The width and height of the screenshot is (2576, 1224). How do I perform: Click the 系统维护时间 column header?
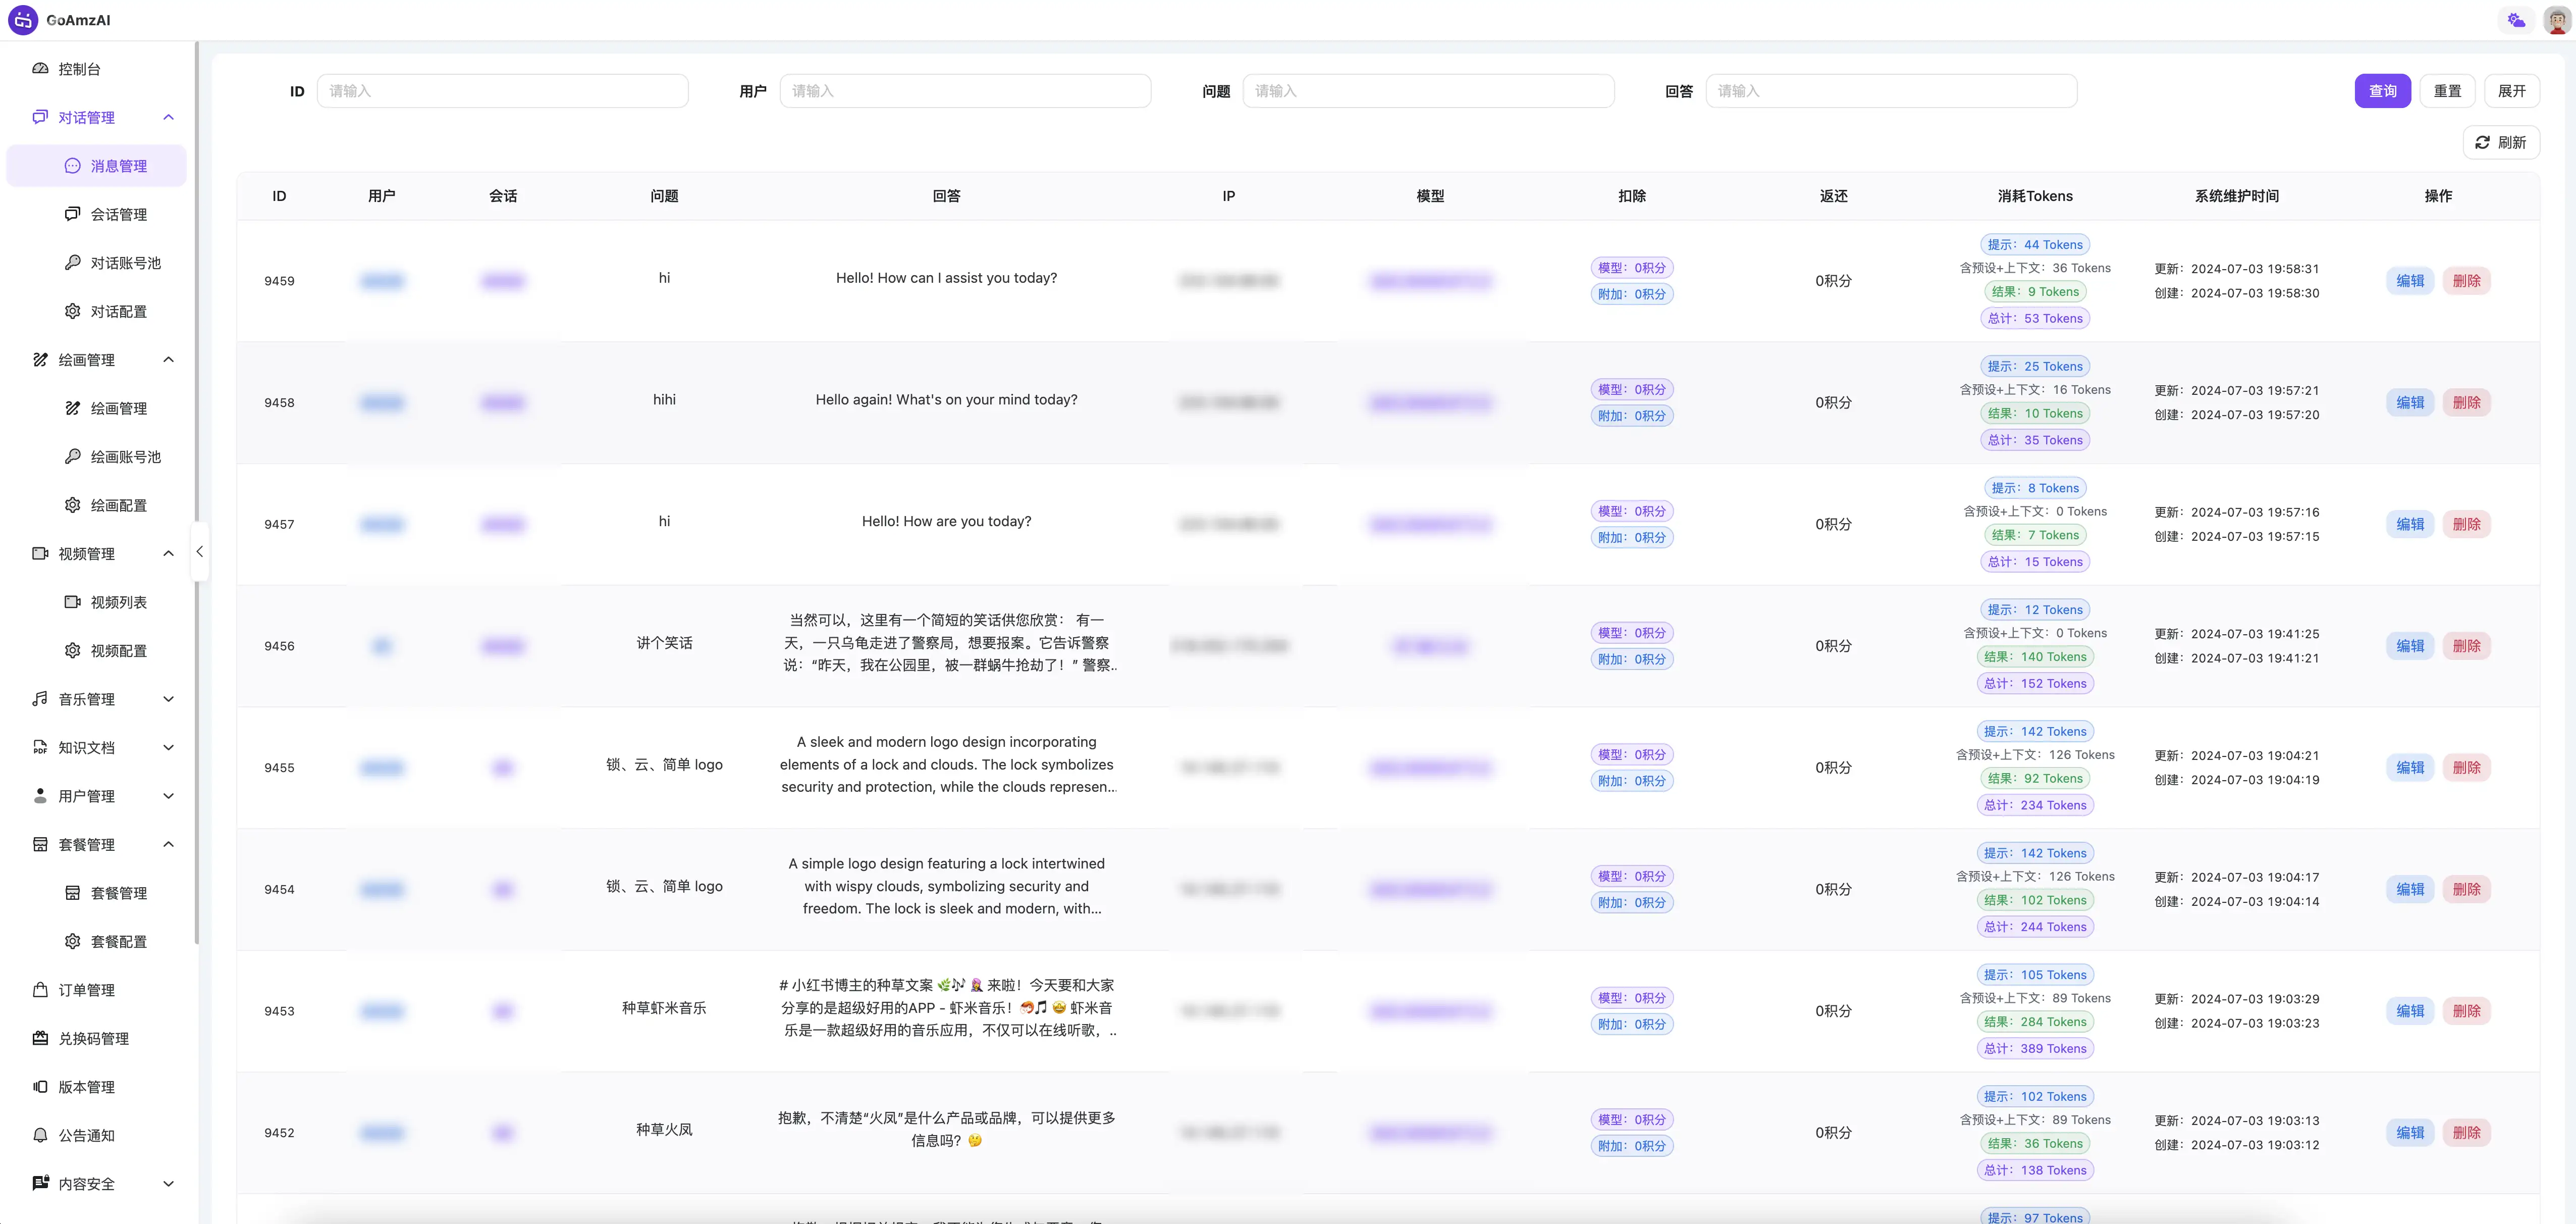[2237, 196]
